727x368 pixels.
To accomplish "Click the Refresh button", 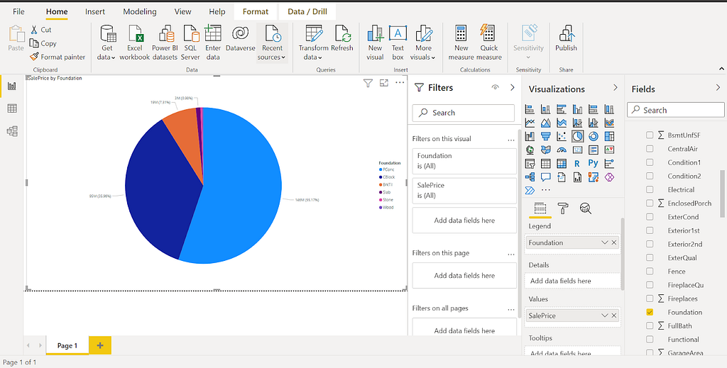I will pyautogui.click(x=342, y=38).
